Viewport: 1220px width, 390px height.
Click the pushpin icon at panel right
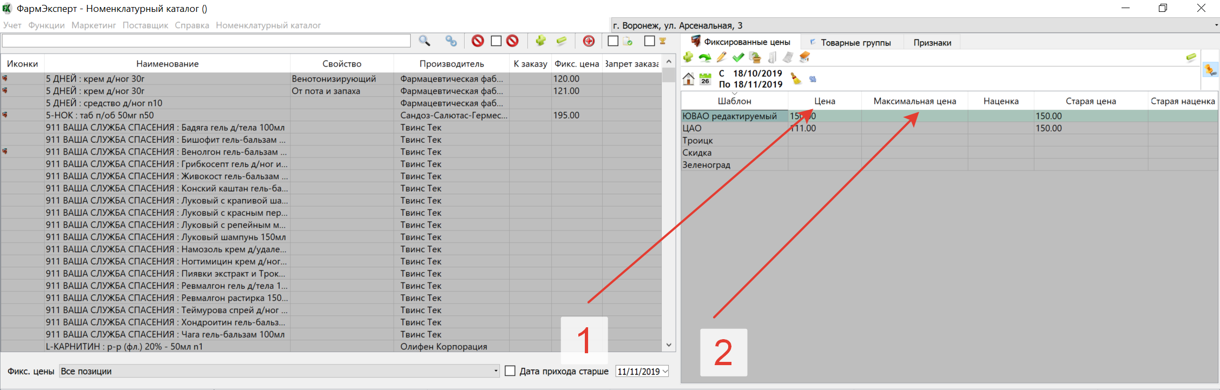point(1210,70)
